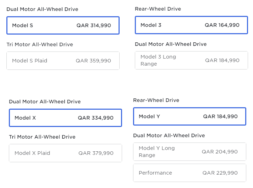This screenshot has width=253, height=188.
Task: Click the Rear-Wheel Drive heading above Model Y
Action: coord(156,100)
